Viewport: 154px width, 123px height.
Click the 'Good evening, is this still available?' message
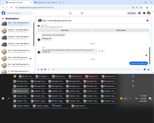click(x=53, y=35)
